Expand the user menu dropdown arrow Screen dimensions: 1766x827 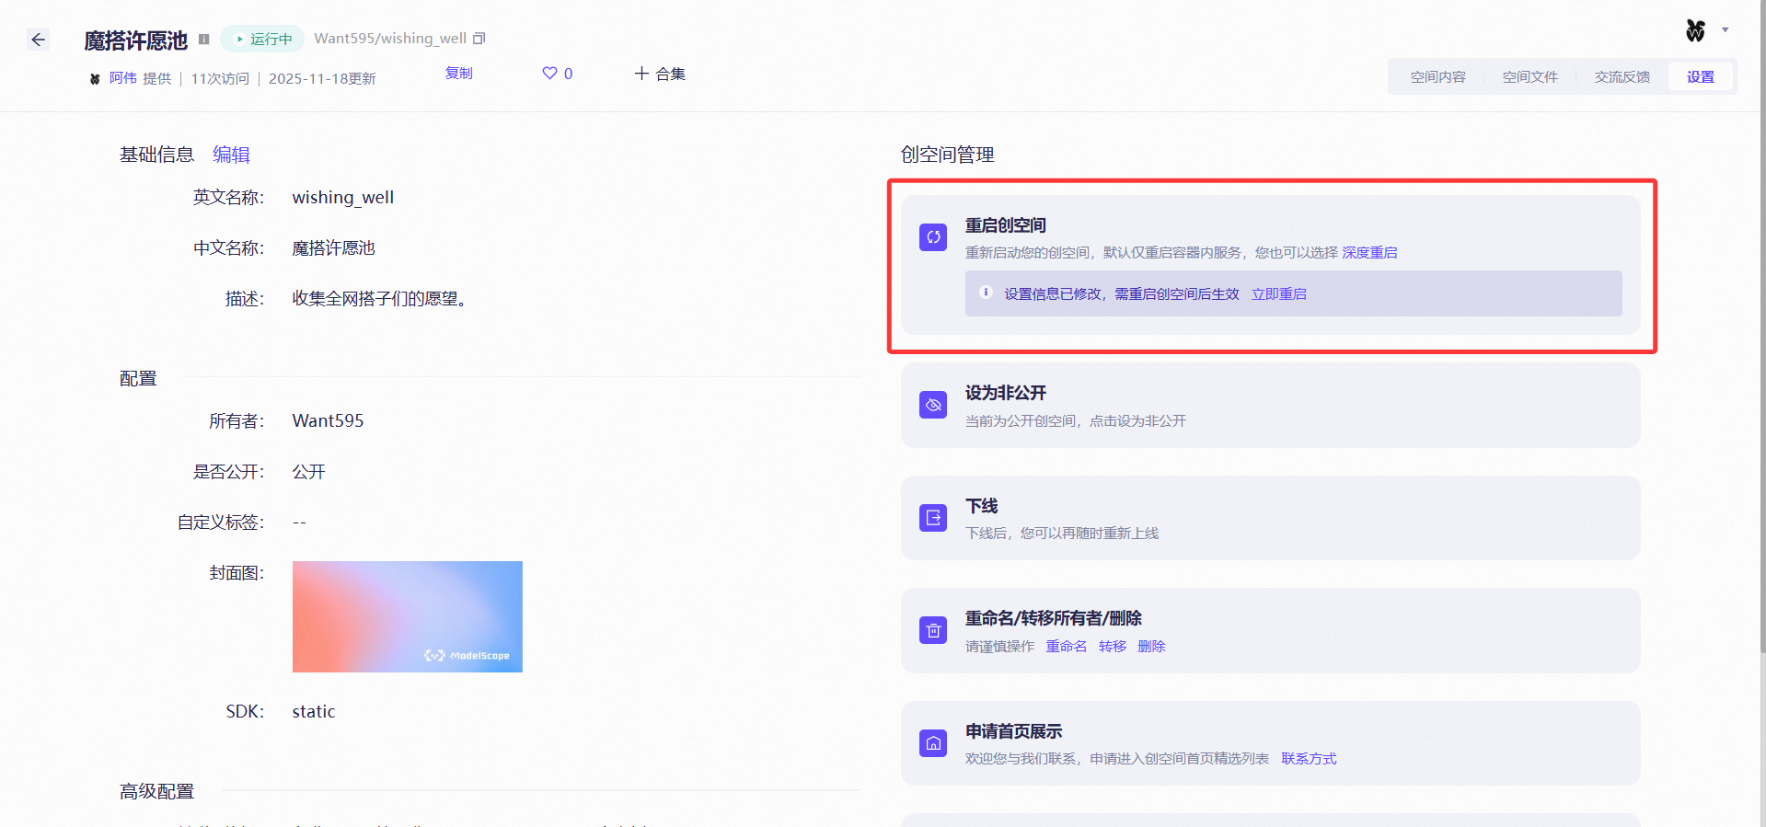tap(1726, 30)
